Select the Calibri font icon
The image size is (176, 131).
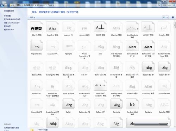68,104
